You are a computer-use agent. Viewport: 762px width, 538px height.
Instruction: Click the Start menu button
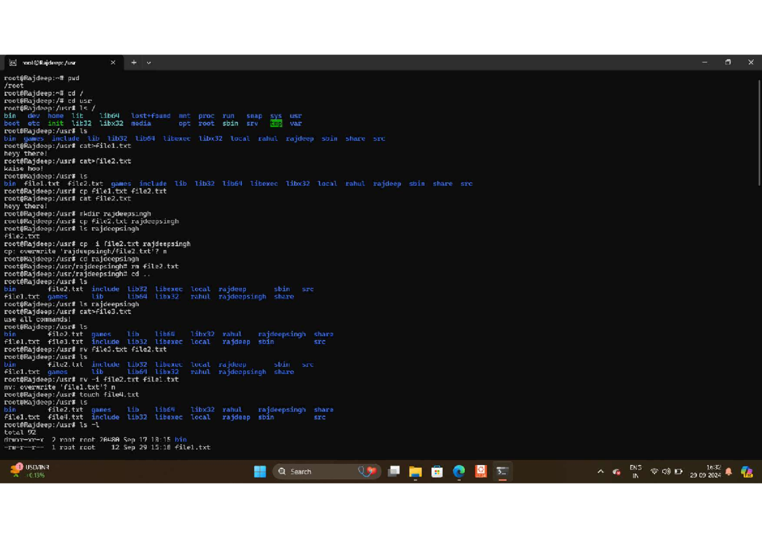pos(260,471)
